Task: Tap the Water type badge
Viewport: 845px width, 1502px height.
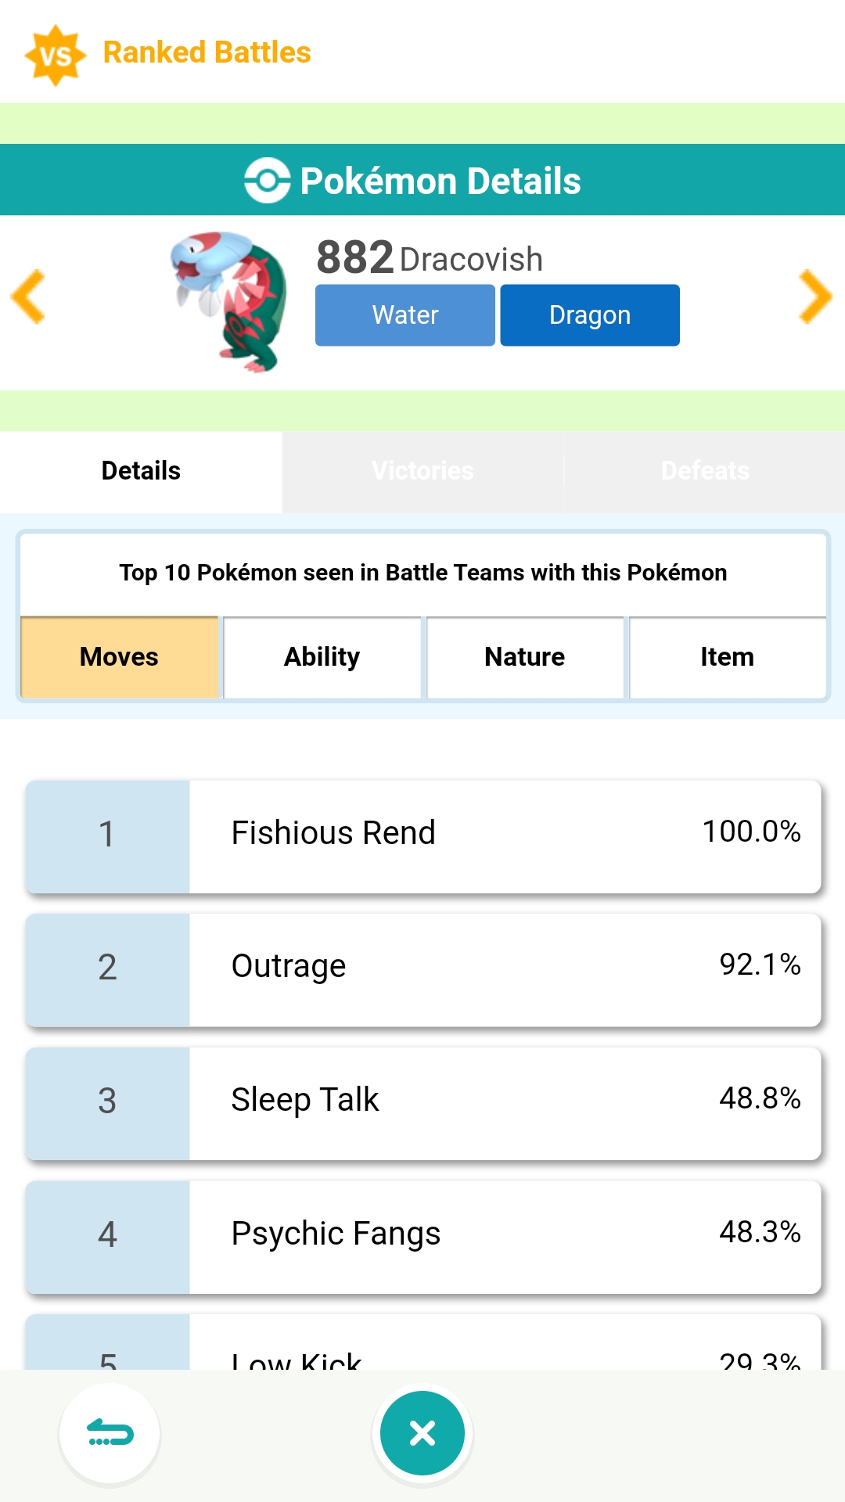Action: point(405,315)
